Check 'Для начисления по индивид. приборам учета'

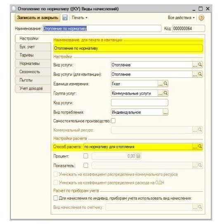tap(56, 198)
